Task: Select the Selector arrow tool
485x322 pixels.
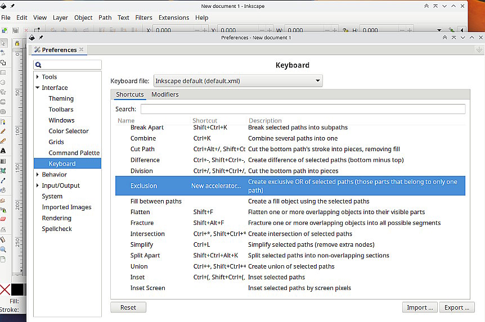Action: 3,43
